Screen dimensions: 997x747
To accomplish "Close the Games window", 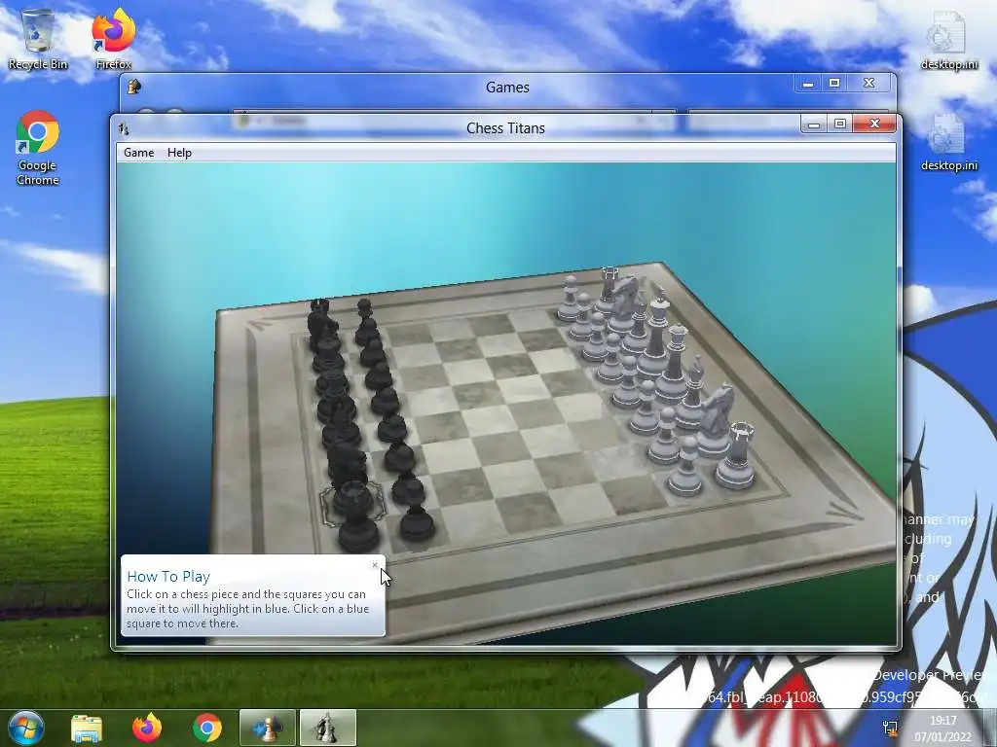I will [868, 84].
